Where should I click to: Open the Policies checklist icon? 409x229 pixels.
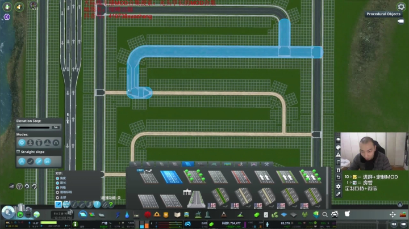(x=266, y=215)
